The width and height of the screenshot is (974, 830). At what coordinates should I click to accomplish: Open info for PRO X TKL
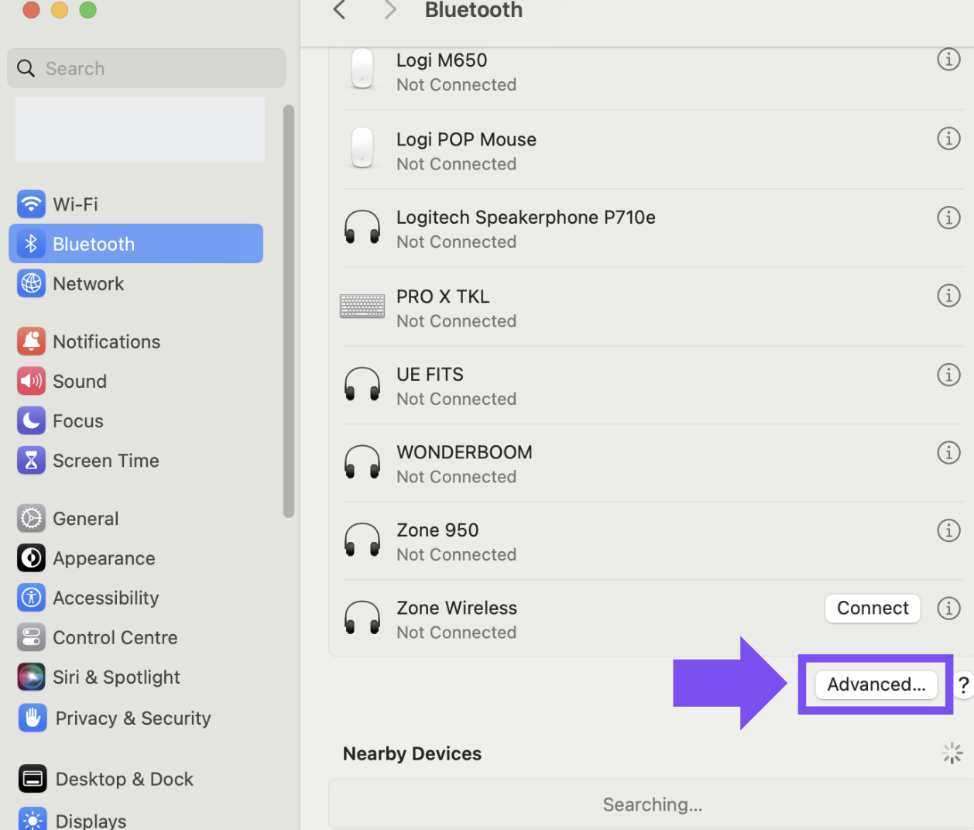pyautogui.click(x=948, y=296)
